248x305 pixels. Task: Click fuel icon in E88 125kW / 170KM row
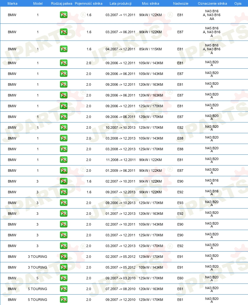click(63, 149)
